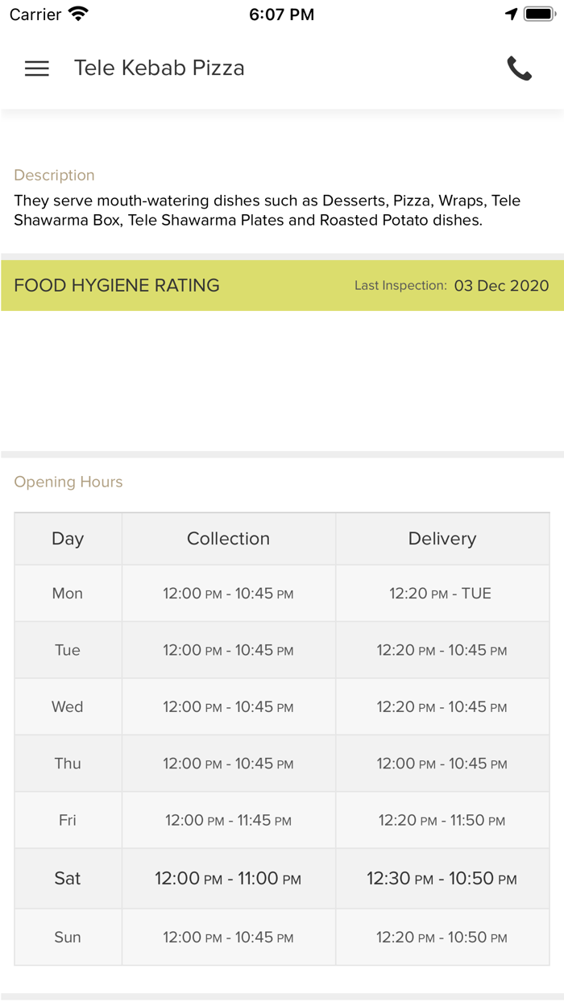The height and width of the screenshot is (1002, 564).
Task: Tap Saturday collection hours cell
Action: 228,879
